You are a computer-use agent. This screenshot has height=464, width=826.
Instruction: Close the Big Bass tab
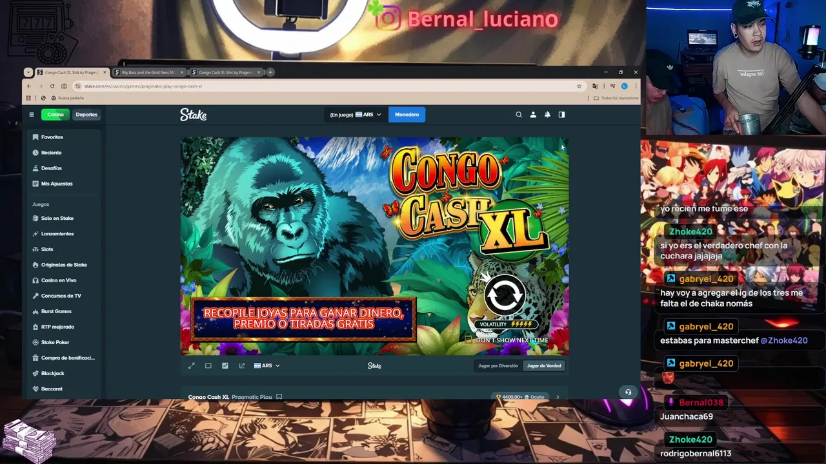pos(182,72)
